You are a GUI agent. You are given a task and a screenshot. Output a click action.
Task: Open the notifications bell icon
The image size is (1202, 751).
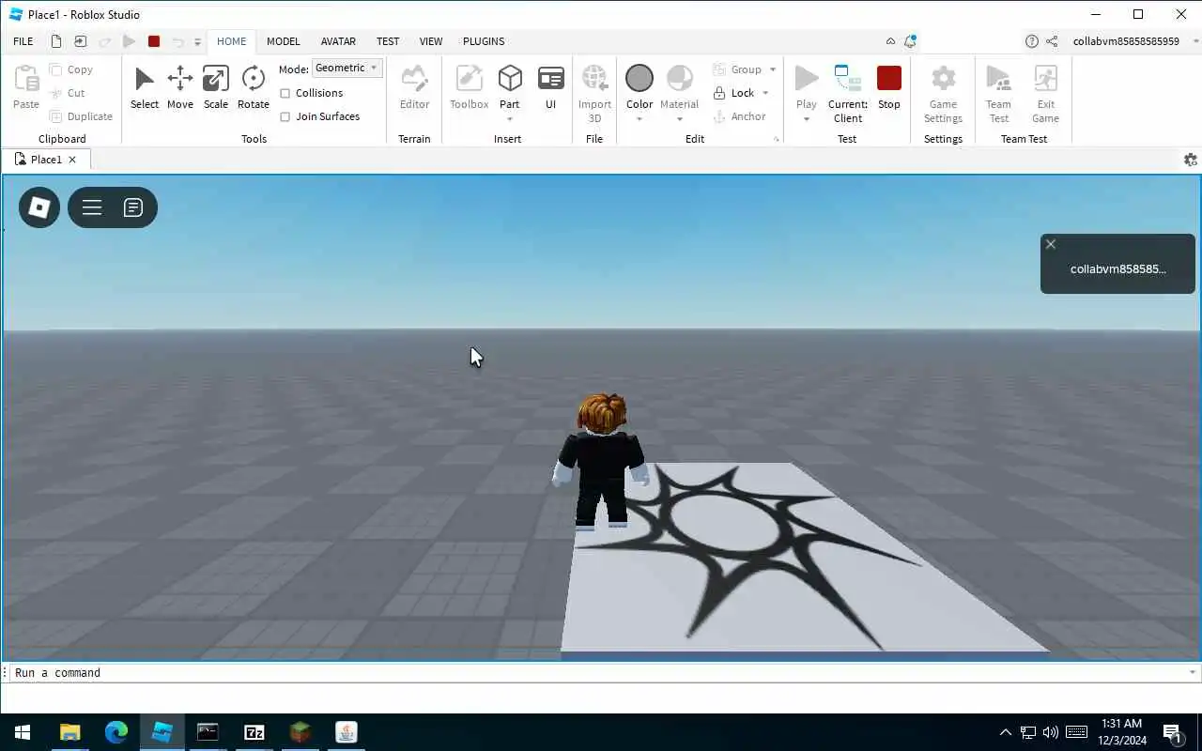[910, 41]
